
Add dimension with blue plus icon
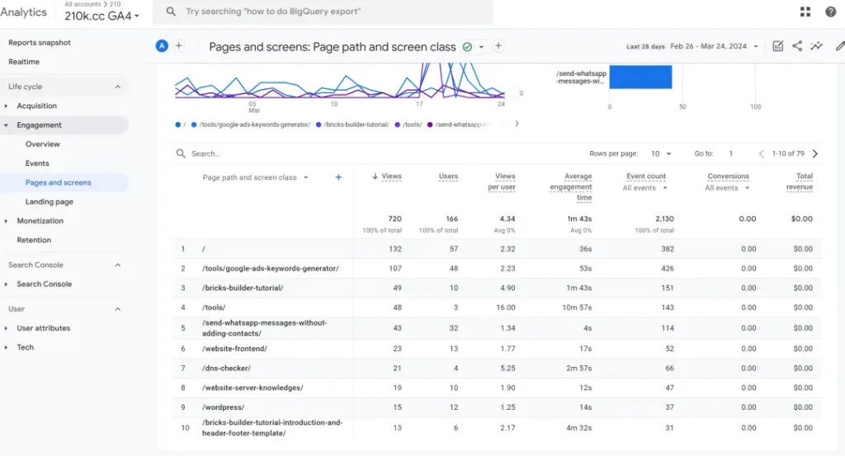coord(338,177)
